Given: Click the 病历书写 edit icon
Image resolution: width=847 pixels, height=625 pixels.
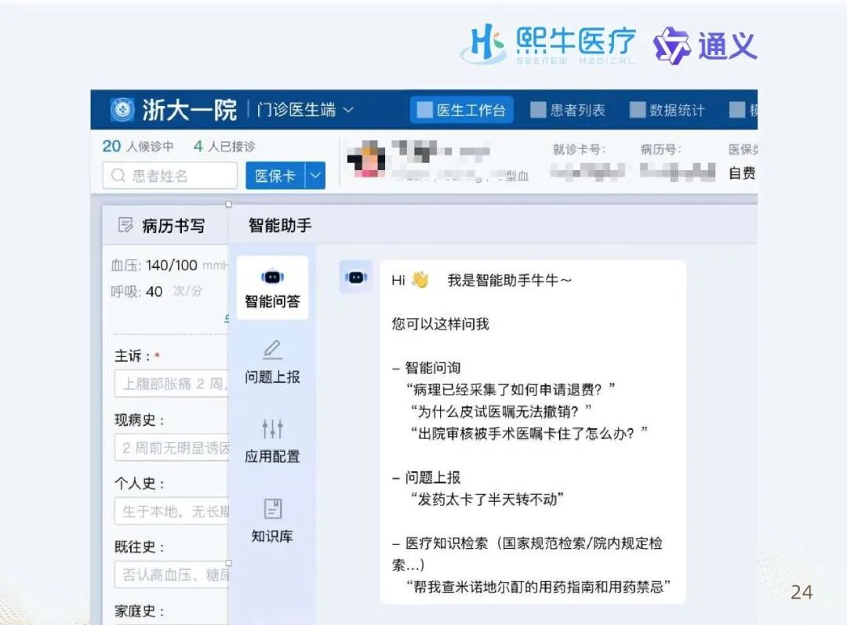Looking at the screenshot, I should coord(125,226).
